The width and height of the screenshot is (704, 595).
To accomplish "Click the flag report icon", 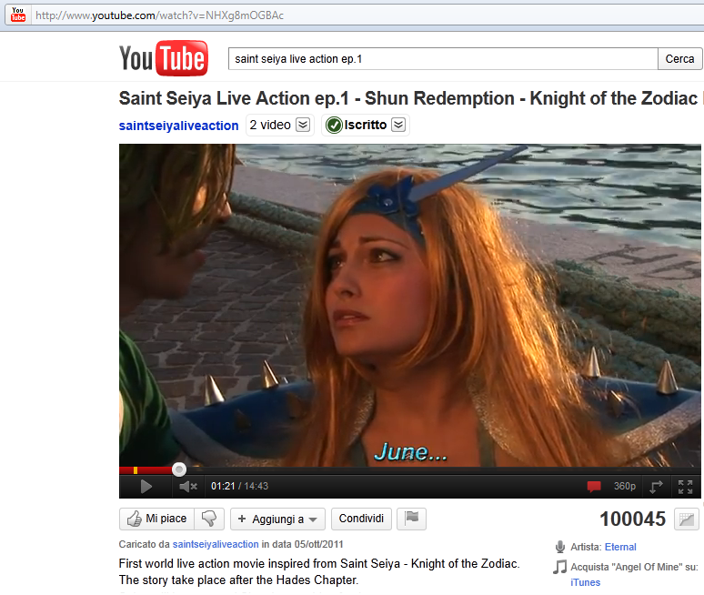I will (411, 519).
